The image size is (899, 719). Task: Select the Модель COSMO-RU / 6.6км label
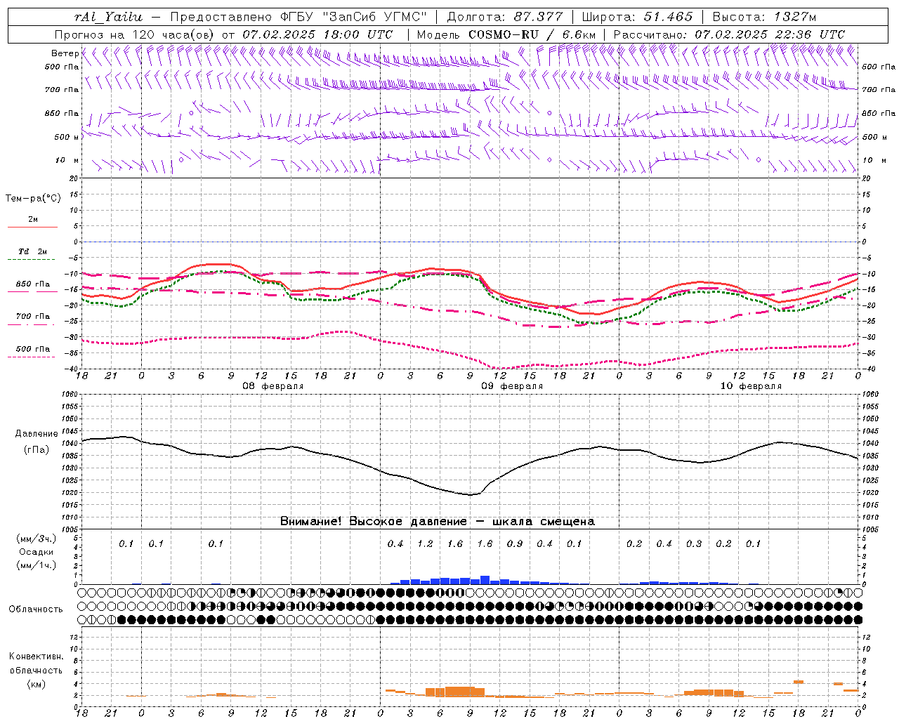(x=506, y=34)
